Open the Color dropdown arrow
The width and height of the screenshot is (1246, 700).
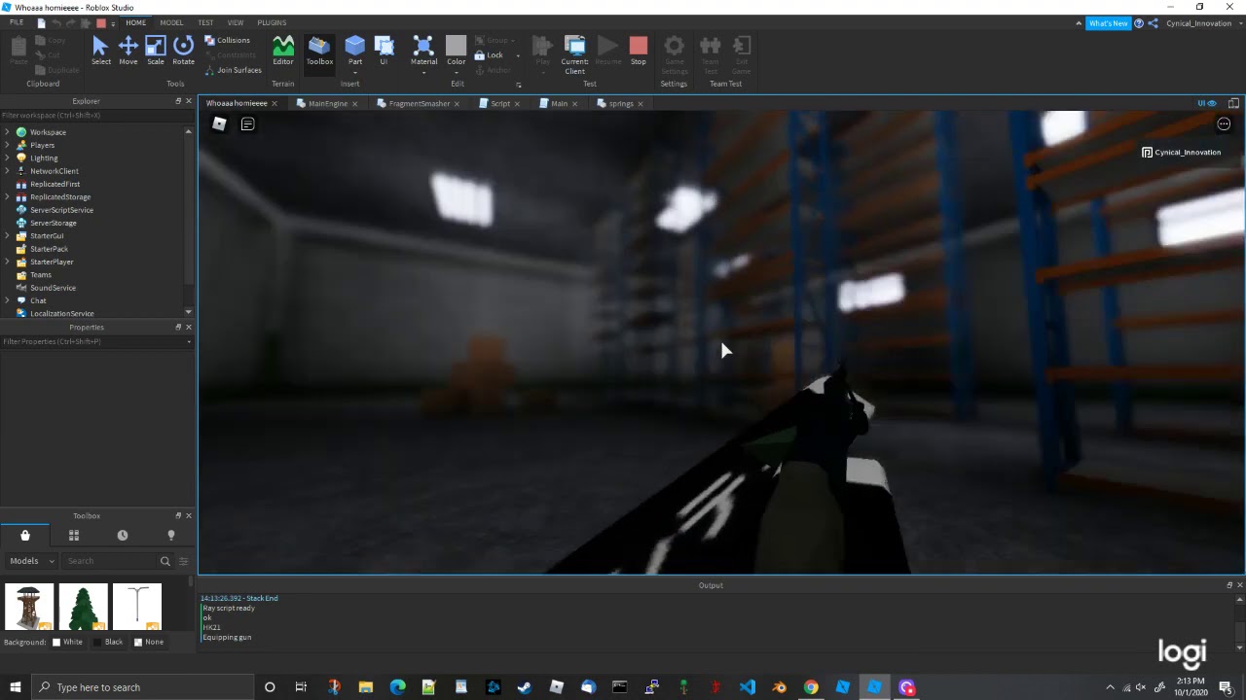[457, 72]
